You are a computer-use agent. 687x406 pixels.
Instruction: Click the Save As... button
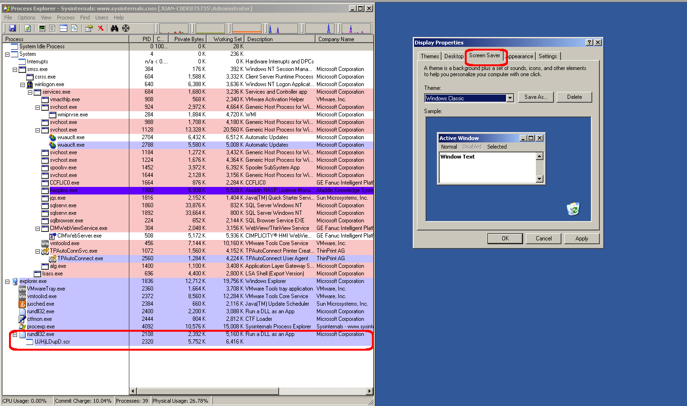tap(535, 97)
